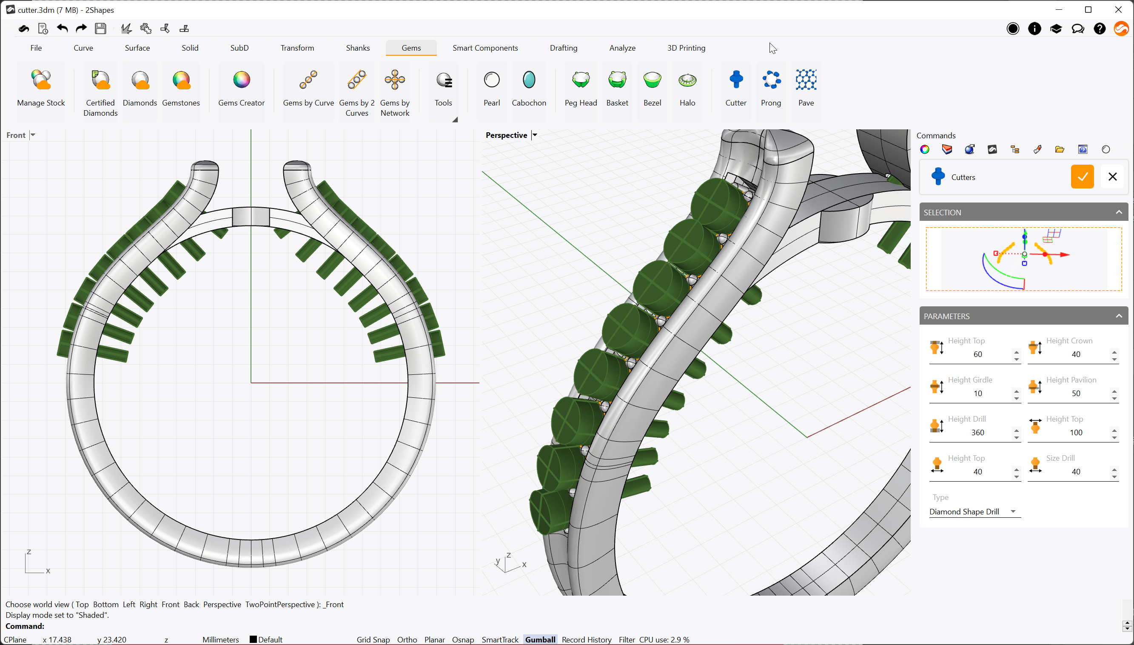This screenshot has height=645, width=1134.
Task: Launch Gems by Network tool
Action: pyautogui.click(x=395, y=93)
